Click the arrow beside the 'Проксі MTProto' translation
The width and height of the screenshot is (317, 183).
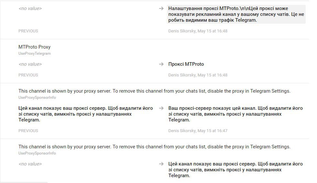coord(161,64)
